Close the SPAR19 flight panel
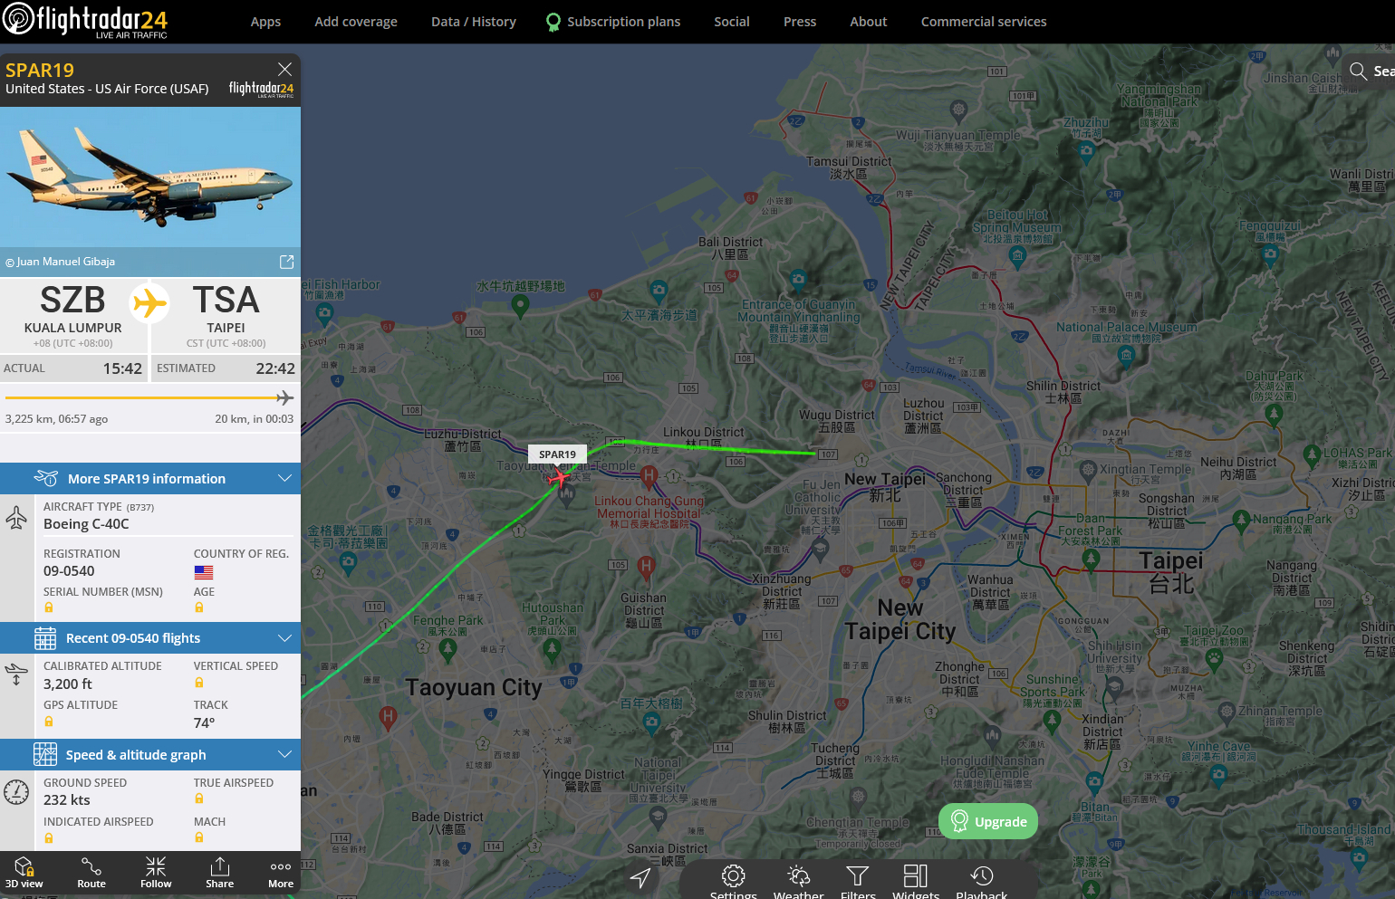This screenshot has width=1395, height=899. [284, 69]
